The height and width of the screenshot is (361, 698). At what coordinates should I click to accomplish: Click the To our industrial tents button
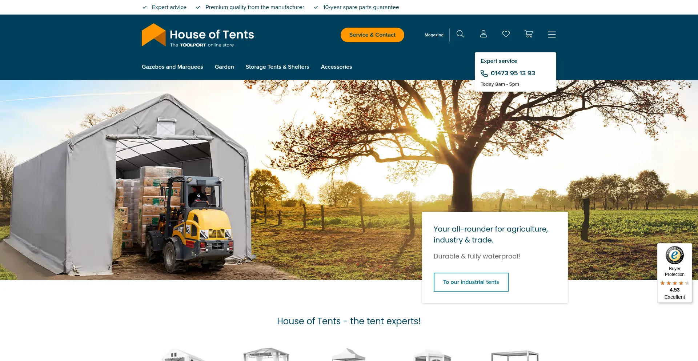(471, 282)
